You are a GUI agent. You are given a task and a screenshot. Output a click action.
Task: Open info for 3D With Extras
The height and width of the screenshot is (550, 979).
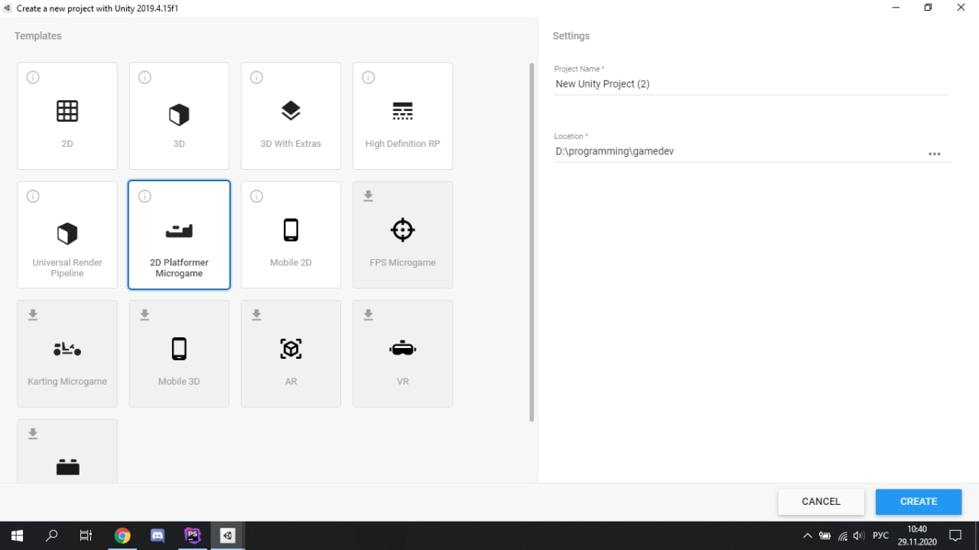point(256,77)
